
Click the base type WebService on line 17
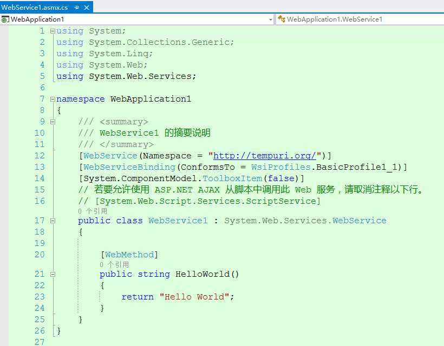pyautogui.click(x=360, y=221)
